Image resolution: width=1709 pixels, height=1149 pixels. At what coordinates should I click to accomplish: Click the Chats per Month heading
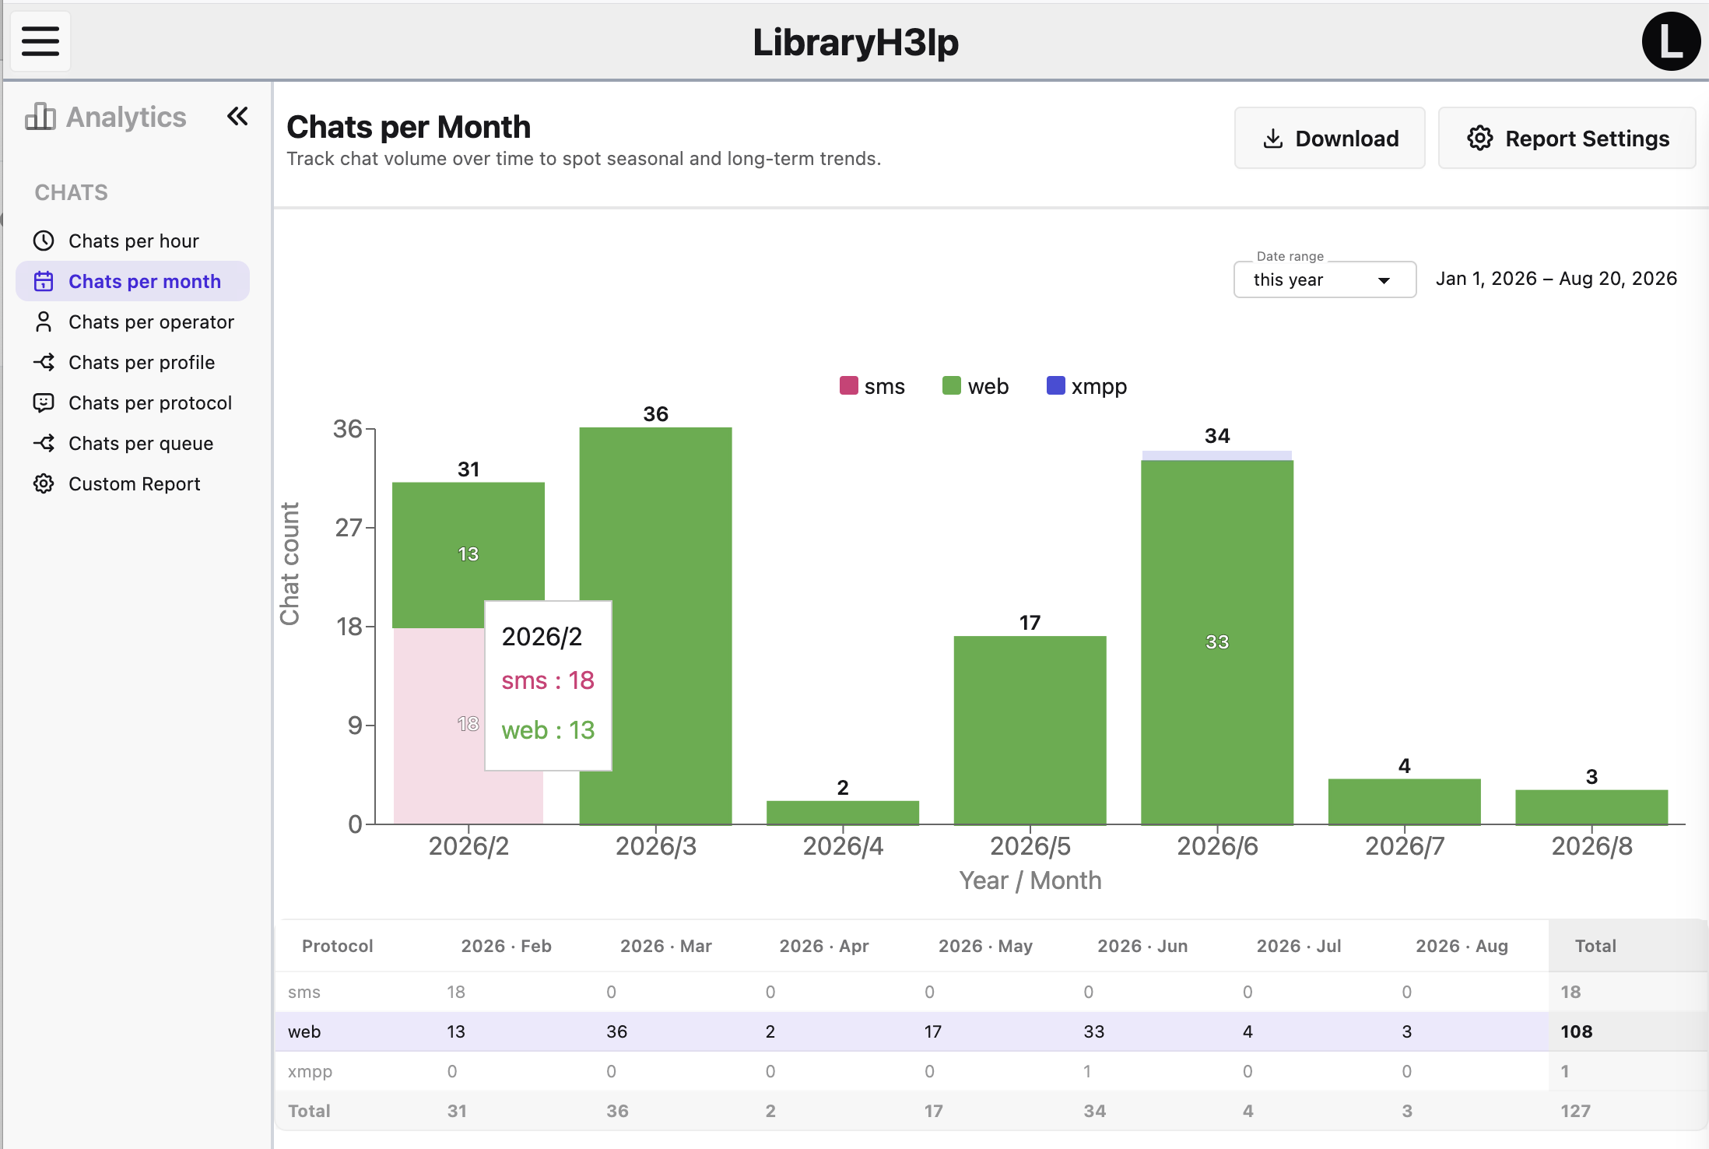pos(409,127)
